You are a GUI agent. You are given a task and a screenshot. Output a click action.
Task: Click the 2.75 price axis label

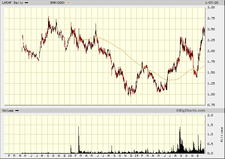pos(211,18)
